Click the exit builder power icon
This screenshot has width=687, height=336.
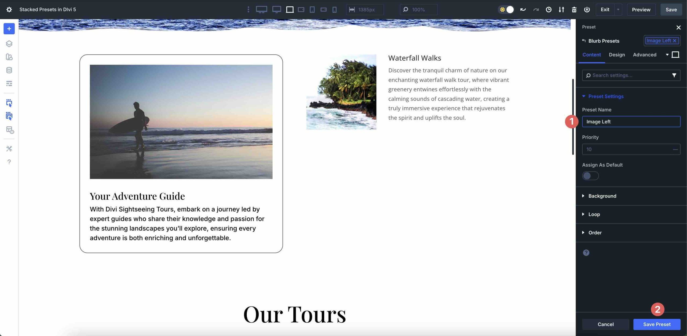tap(587, 9)
